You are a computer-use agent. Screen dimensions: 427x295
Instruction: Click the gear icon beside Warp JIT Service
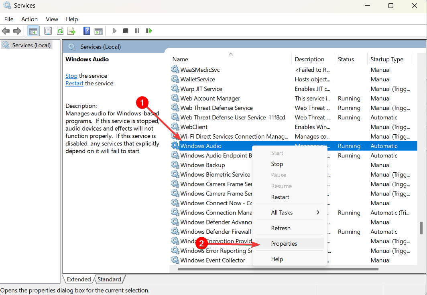click(x=175, y=89)
